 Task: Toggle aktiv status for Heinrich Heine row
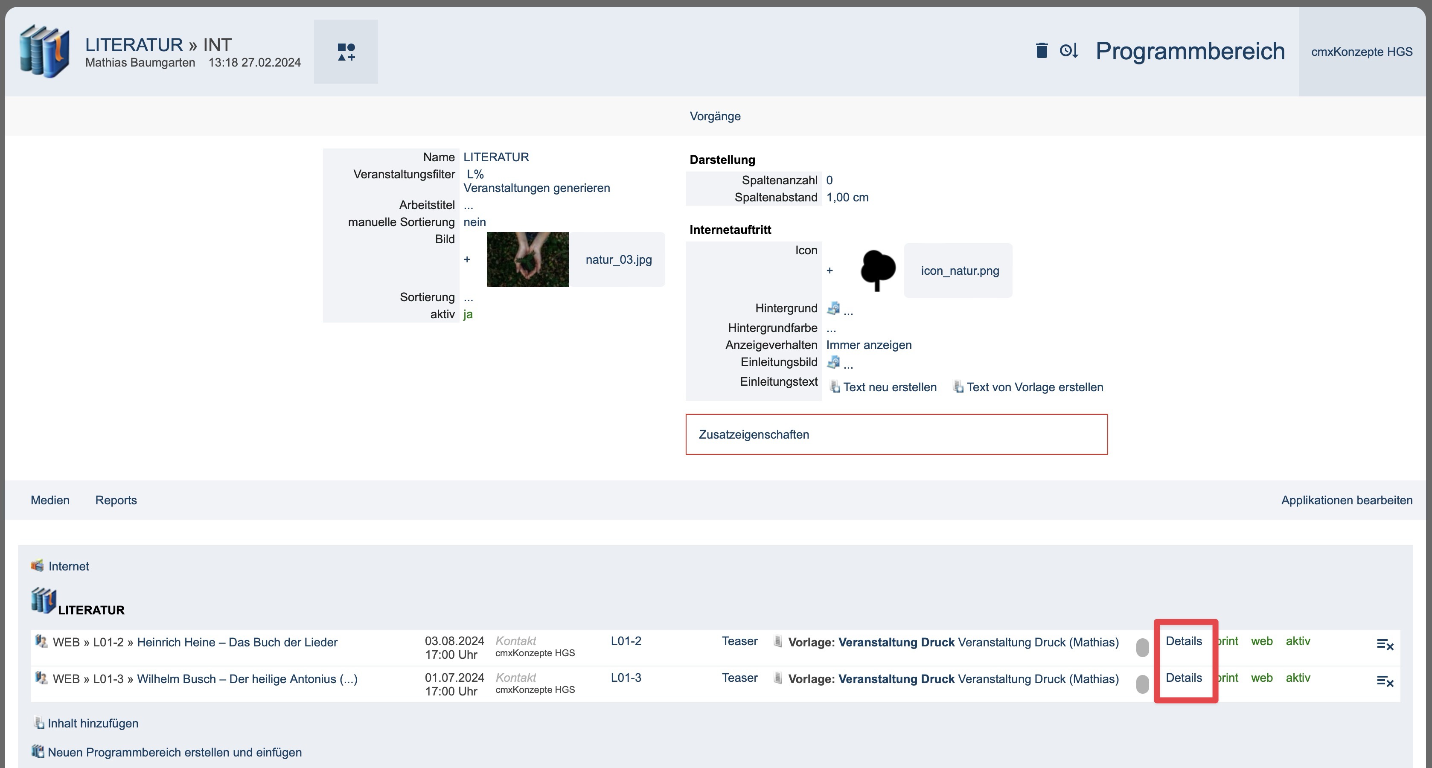click(x=1298, y=641)
